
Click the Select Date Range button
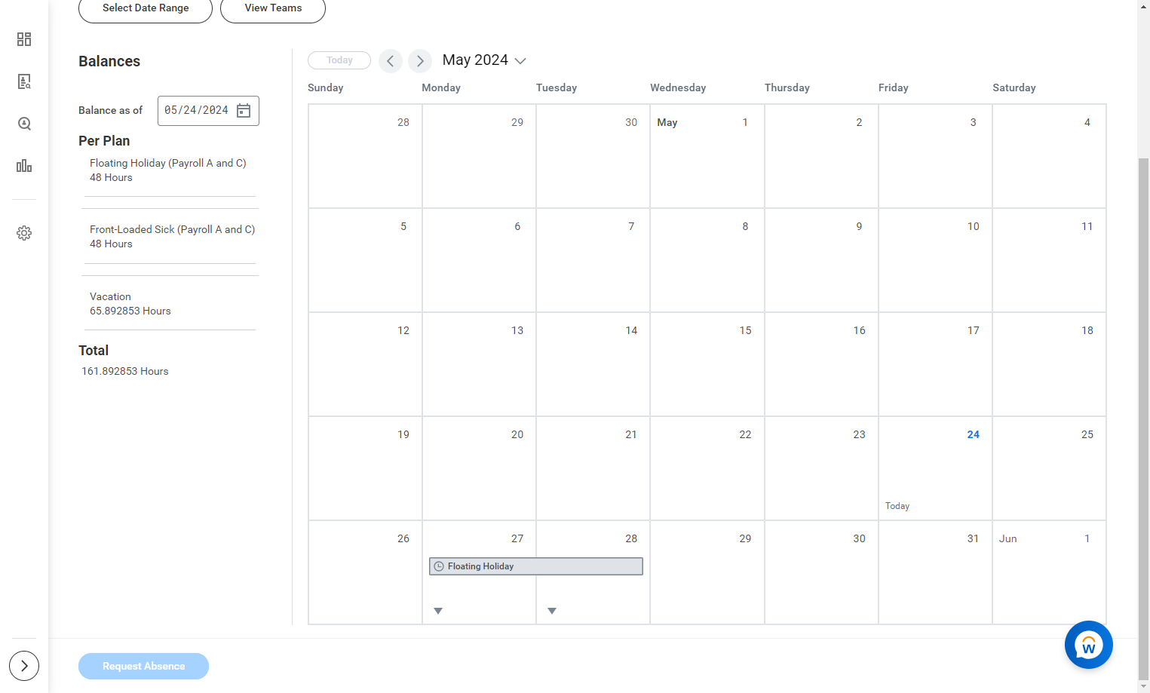click(146, 9)
